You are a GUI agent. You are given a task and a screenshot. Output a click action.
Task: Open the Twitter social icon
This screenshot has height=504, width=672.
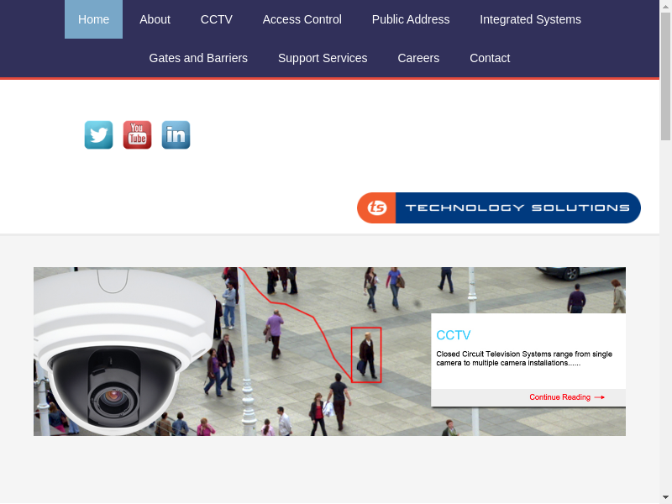coord(98,135)
